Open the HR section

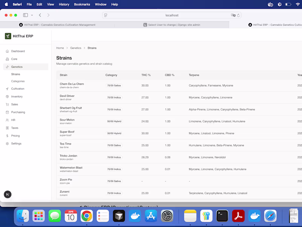click(13, 120)
